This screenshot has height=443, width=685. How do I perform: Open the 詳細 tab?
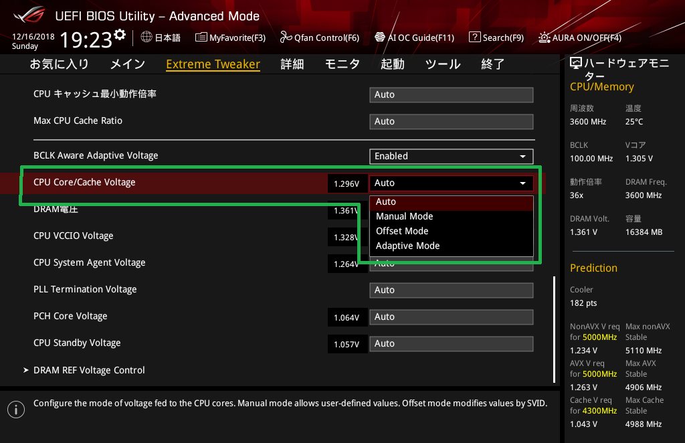(292, 64)
